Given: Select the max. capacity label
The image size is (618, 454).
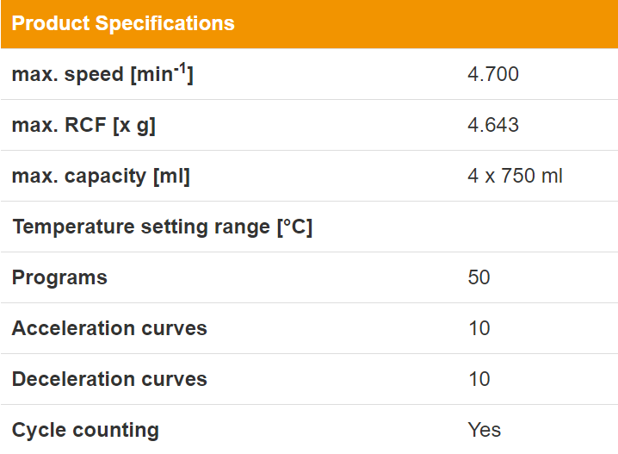Looking at the screenshot, I should point(101,177).
